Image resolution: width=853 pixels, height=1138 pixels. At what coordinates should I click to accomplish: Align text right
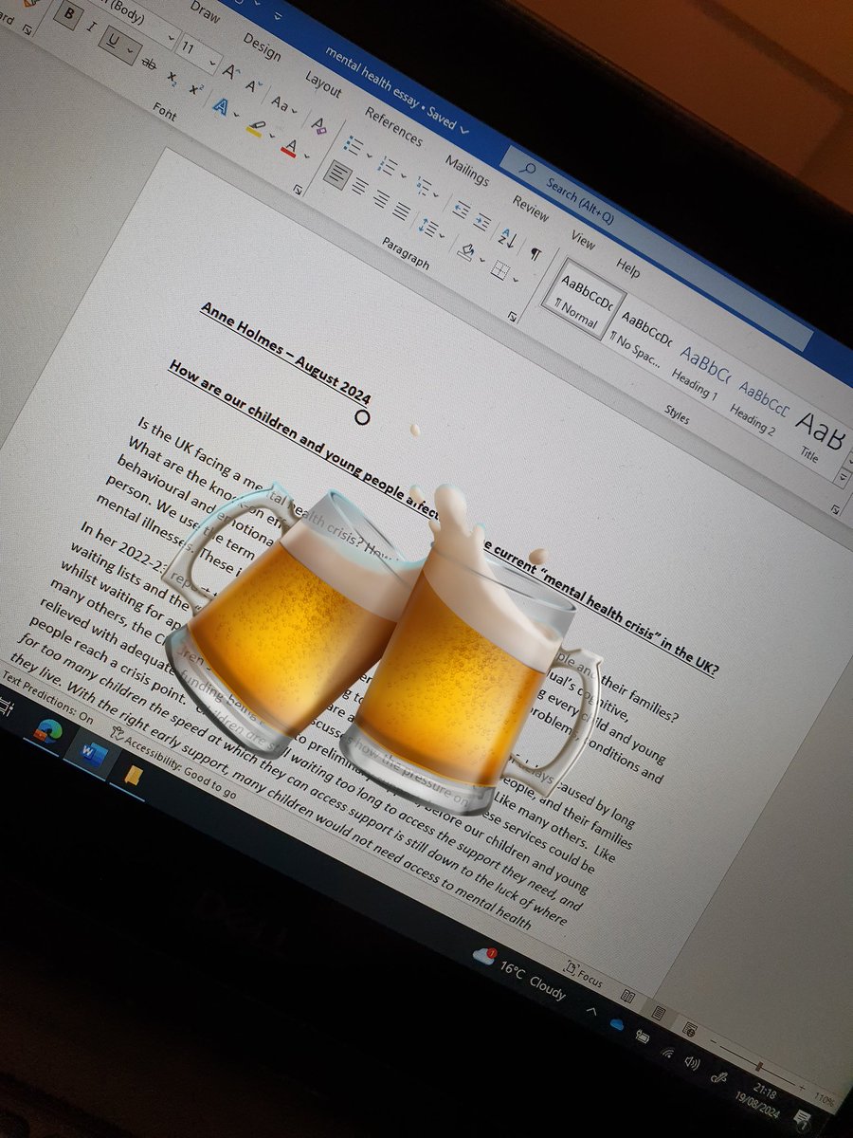tap(381, 199)
